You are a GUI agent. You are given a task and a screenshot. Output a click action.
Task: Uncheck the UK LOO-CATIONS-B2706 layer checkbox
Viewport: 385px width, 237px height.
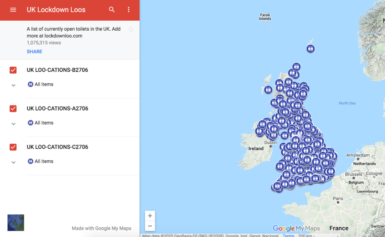[13, 70]
